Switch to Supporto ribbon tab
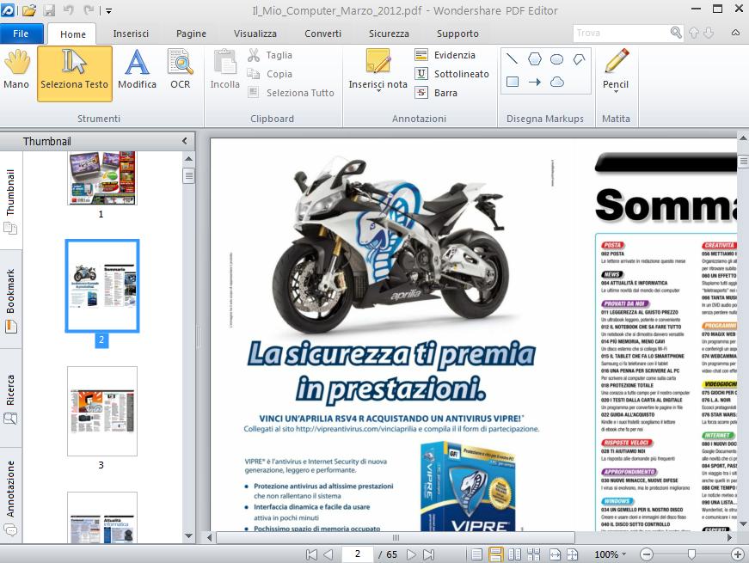The height and width of the screenshot is (563, 749). coord(457,34)
